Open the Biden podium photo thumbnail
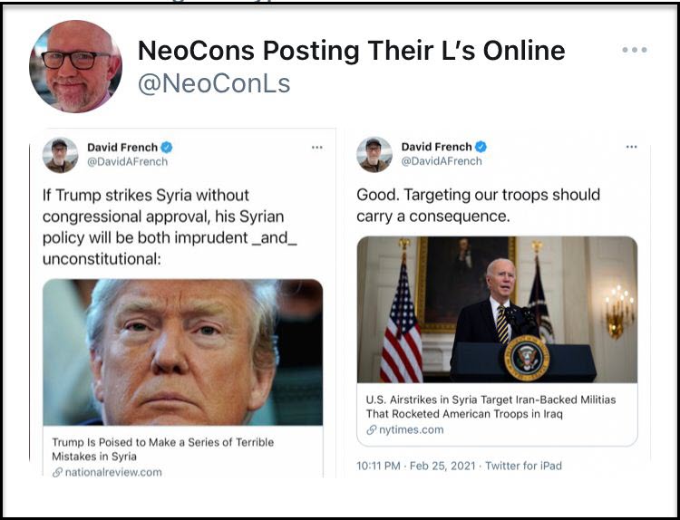This screenshot has width=680, height=520. point(497,310)
